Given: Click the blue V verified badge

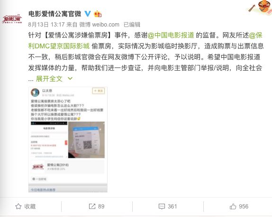Looking at the screenshot, I should pos(88,14).
